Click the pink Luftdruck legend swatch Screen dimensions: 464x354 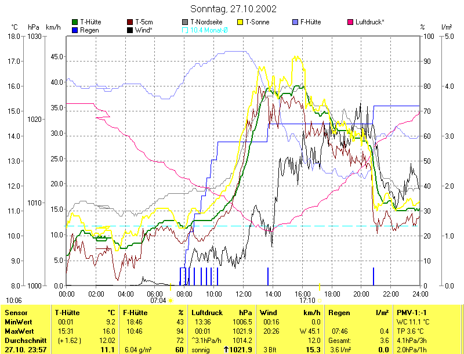point(350,22)
